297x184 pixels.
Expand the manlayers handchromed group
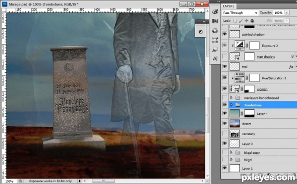pos(231,97)
